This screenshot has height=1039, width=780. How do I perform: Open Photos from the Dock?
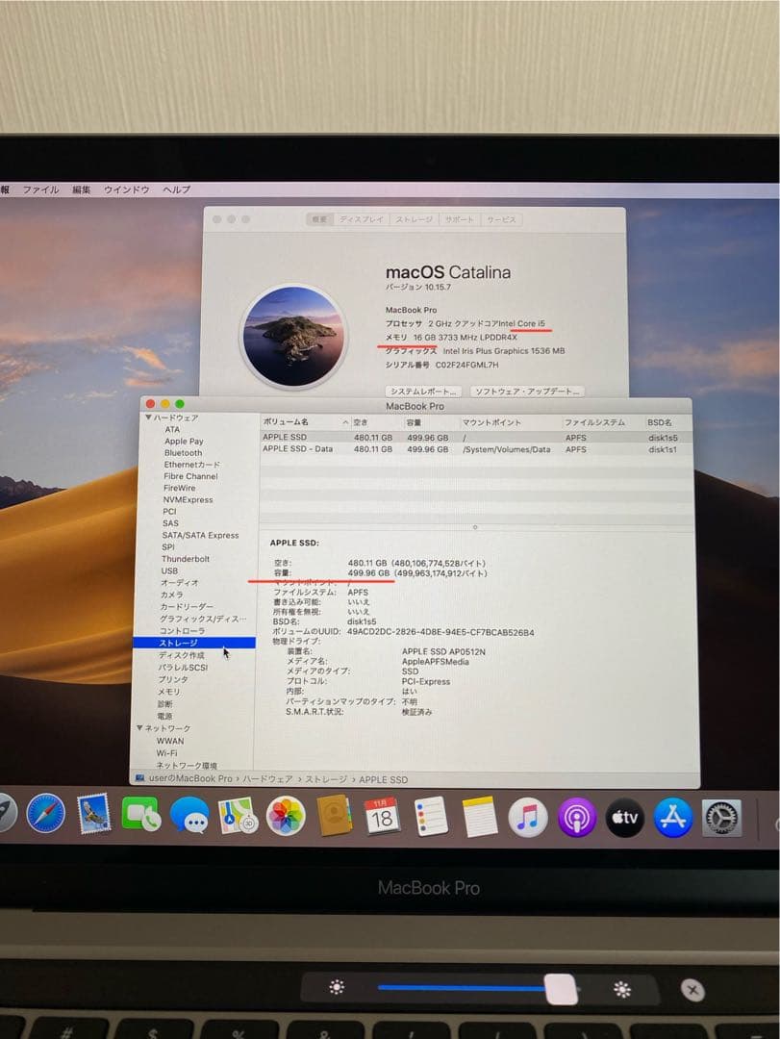point(284,817)
